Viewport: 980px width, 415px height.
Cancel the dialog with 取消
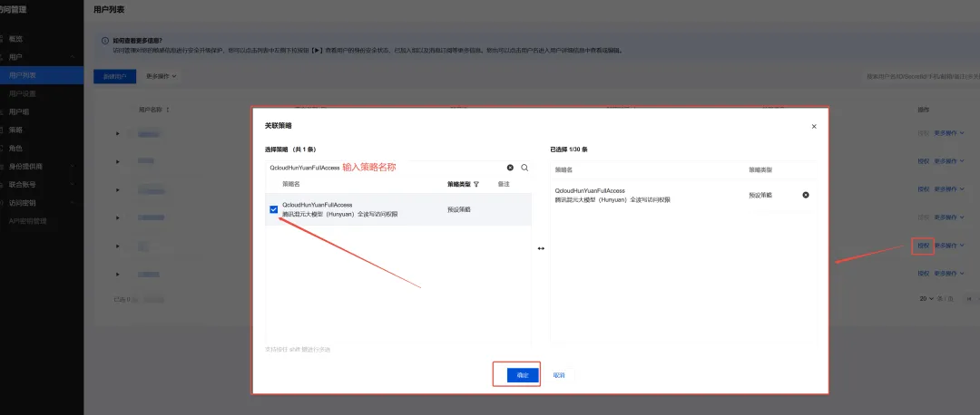click(559, 375)
